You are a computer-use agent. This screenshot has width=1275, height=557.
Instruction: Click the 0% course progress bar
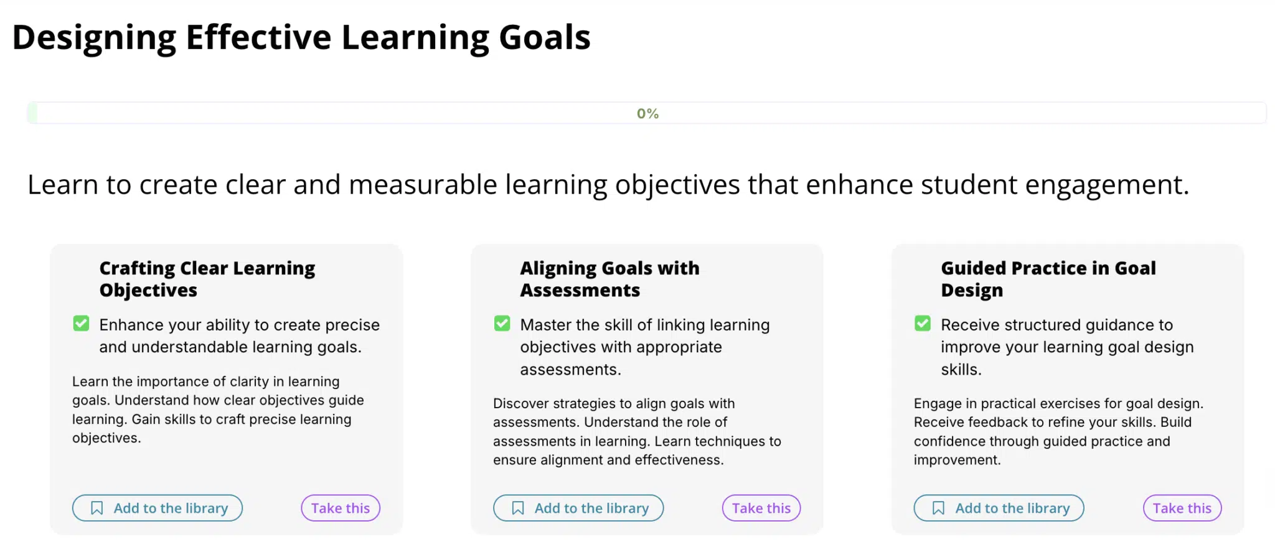[647, 113]
